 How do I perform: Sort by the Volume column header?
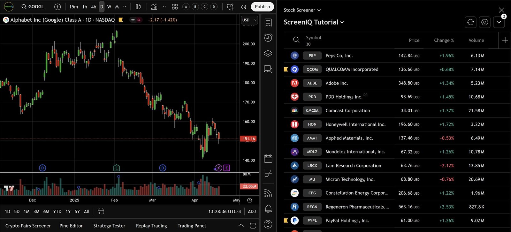[476, 40]
